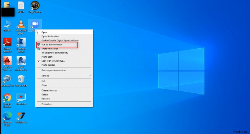Choose Cut from context menu
This screenshot has width=250, height=134.
pos(64,81)
